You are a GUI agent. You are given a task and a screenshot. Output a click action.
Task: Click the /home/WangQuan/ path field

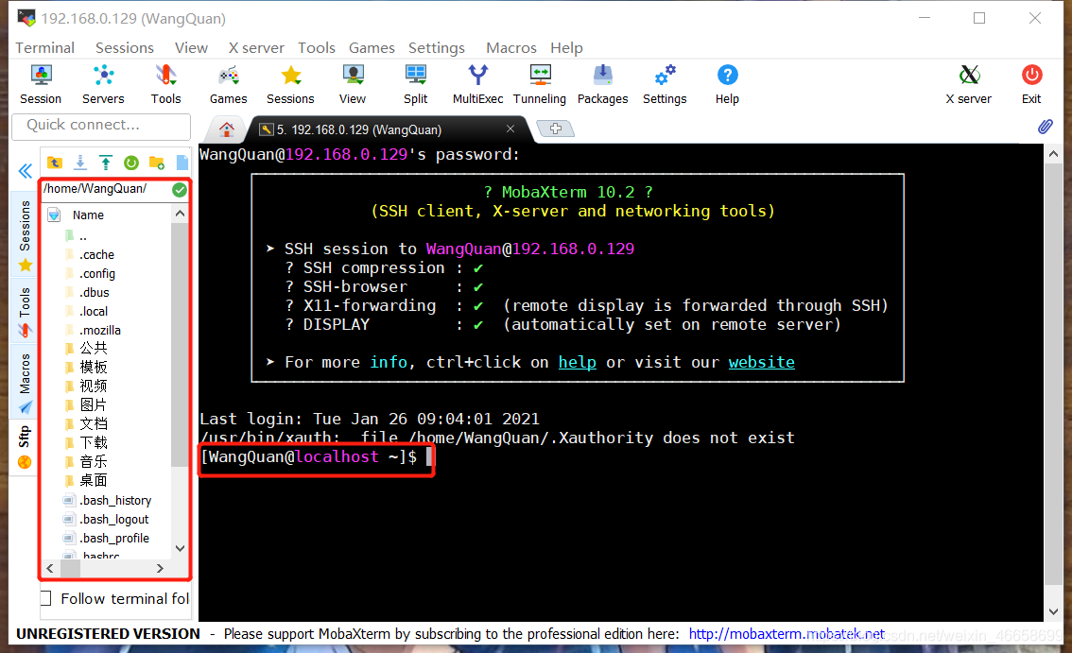coord(106,189)
